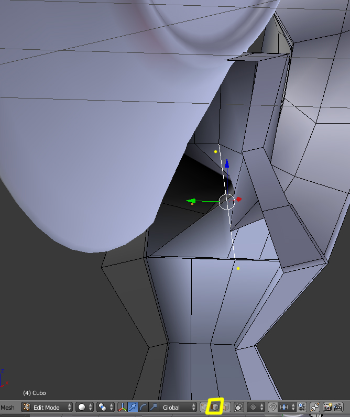This screenshot has width=350, height=417.
Task: Enable the rotate manipulator arc
Action: pyautogui.click(x=143, y=407)
